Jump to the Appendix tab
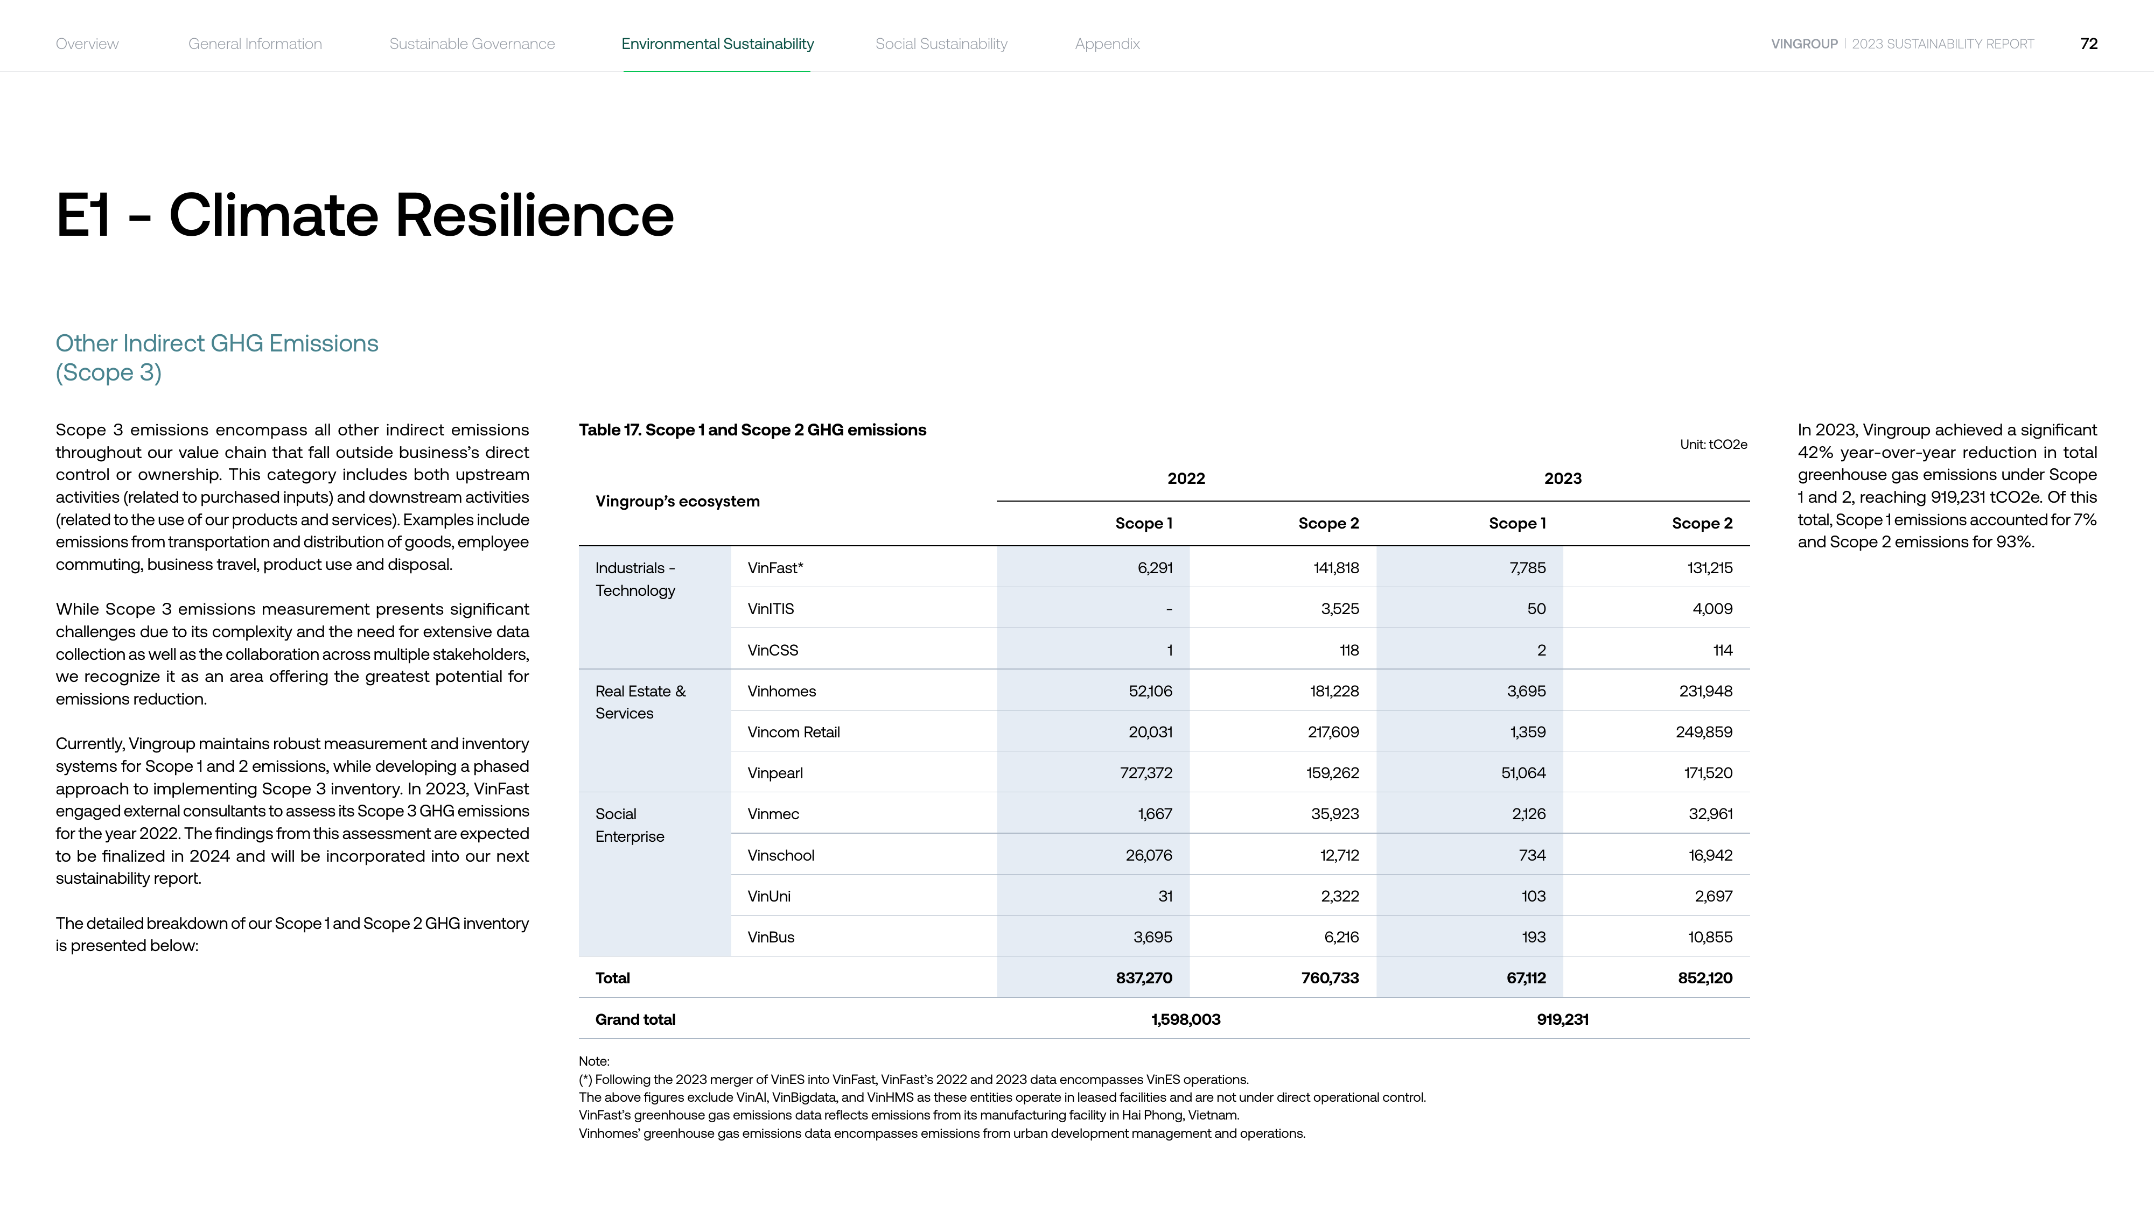 pyautogui.click(x=1107, y=44)
